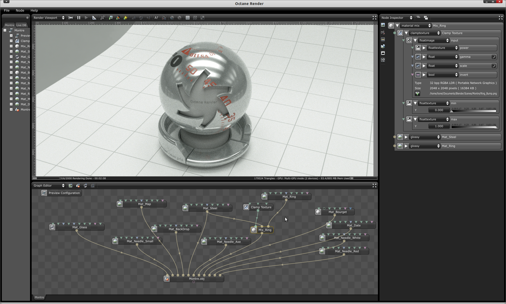
Task: Click the load image file icon
Action: [x=417, y=94]
